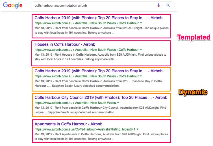Expand URL dropdown arrow of third result

point(141,76)
